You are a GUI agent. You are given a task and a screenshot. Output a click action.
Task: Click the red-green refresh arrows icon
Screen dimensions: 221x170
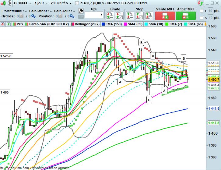[x=200, y=3]
